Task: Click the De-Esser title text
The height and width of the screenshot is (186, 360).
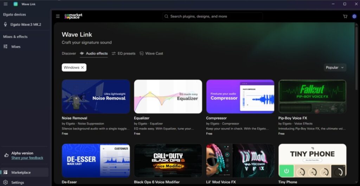Action: click(69, 182)
